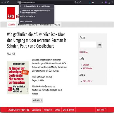
Task: Select the Aktuelles tab
Action: 12,24
